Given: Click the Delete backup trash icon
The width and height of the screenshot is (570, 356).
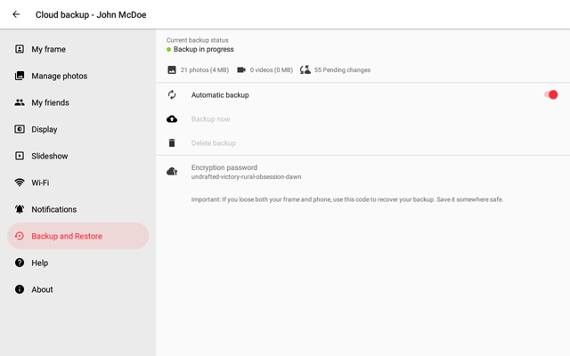Looking at the screenshot, I should [172, 142].
